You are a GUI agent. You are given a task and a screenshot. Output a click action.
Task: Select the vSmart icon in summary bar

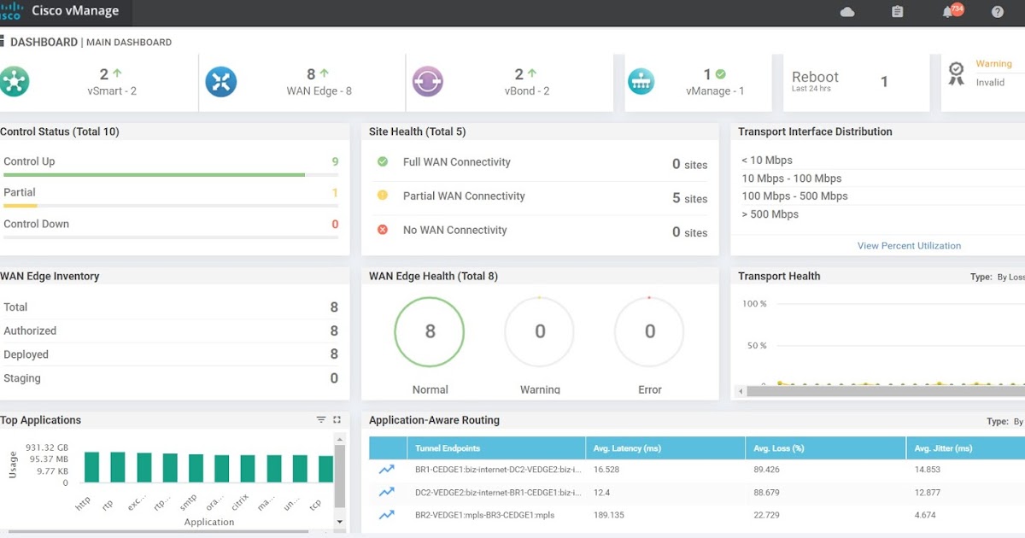[15, 81]
